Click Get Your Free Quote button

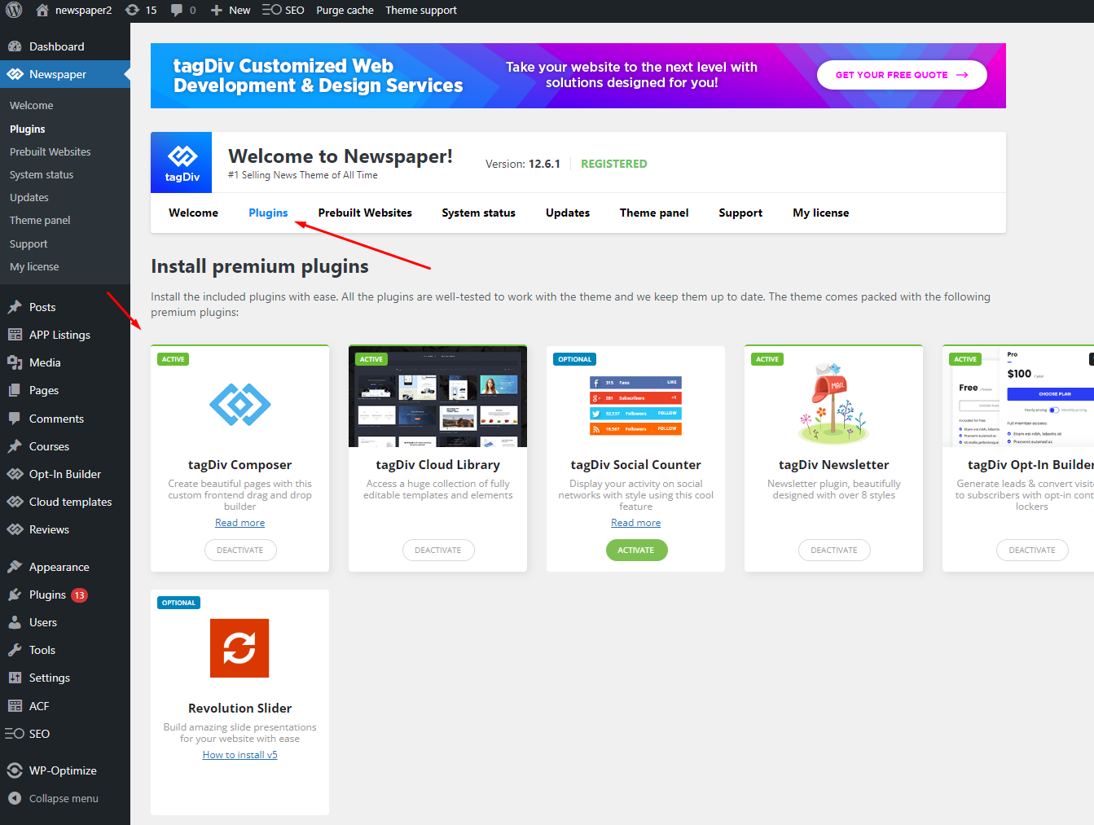pyautogui.click(x=902, y=75)
